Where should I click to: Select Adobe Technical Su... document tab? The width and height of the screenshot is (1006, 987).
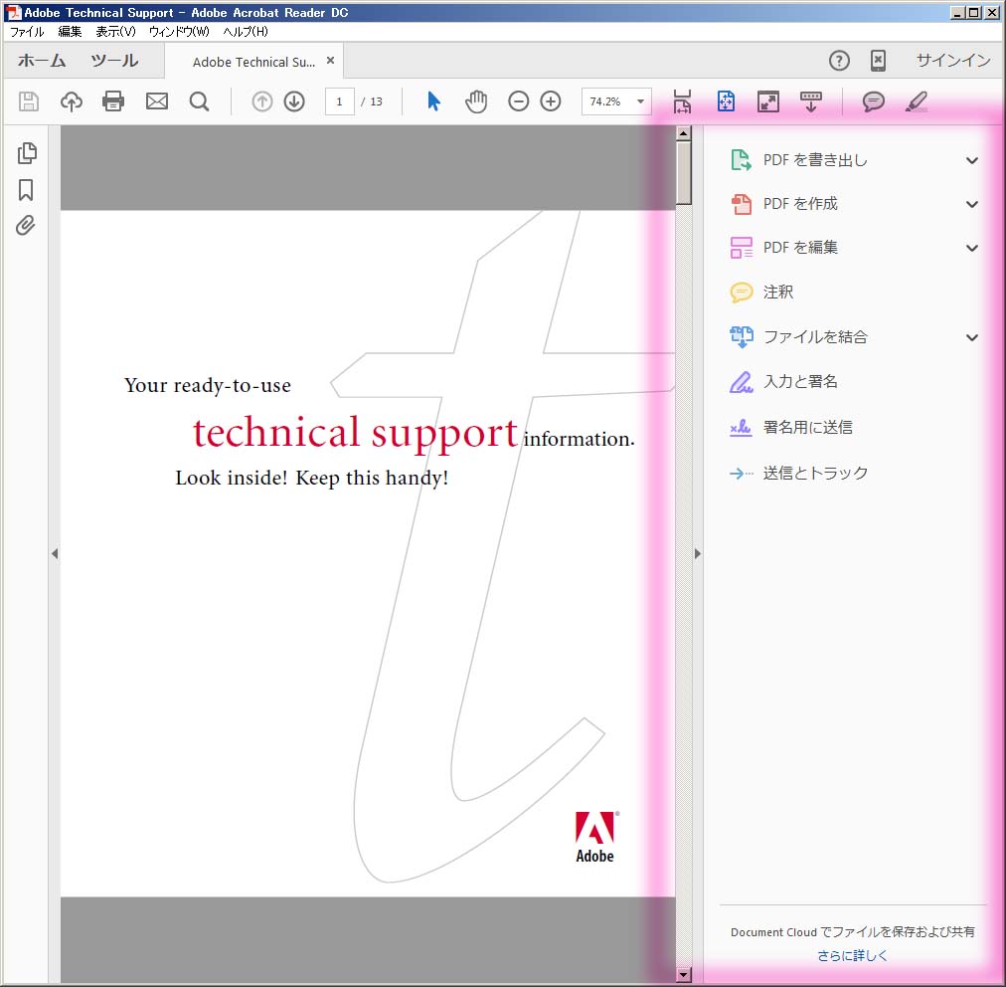pyautogui.click(x=253, y=62)
